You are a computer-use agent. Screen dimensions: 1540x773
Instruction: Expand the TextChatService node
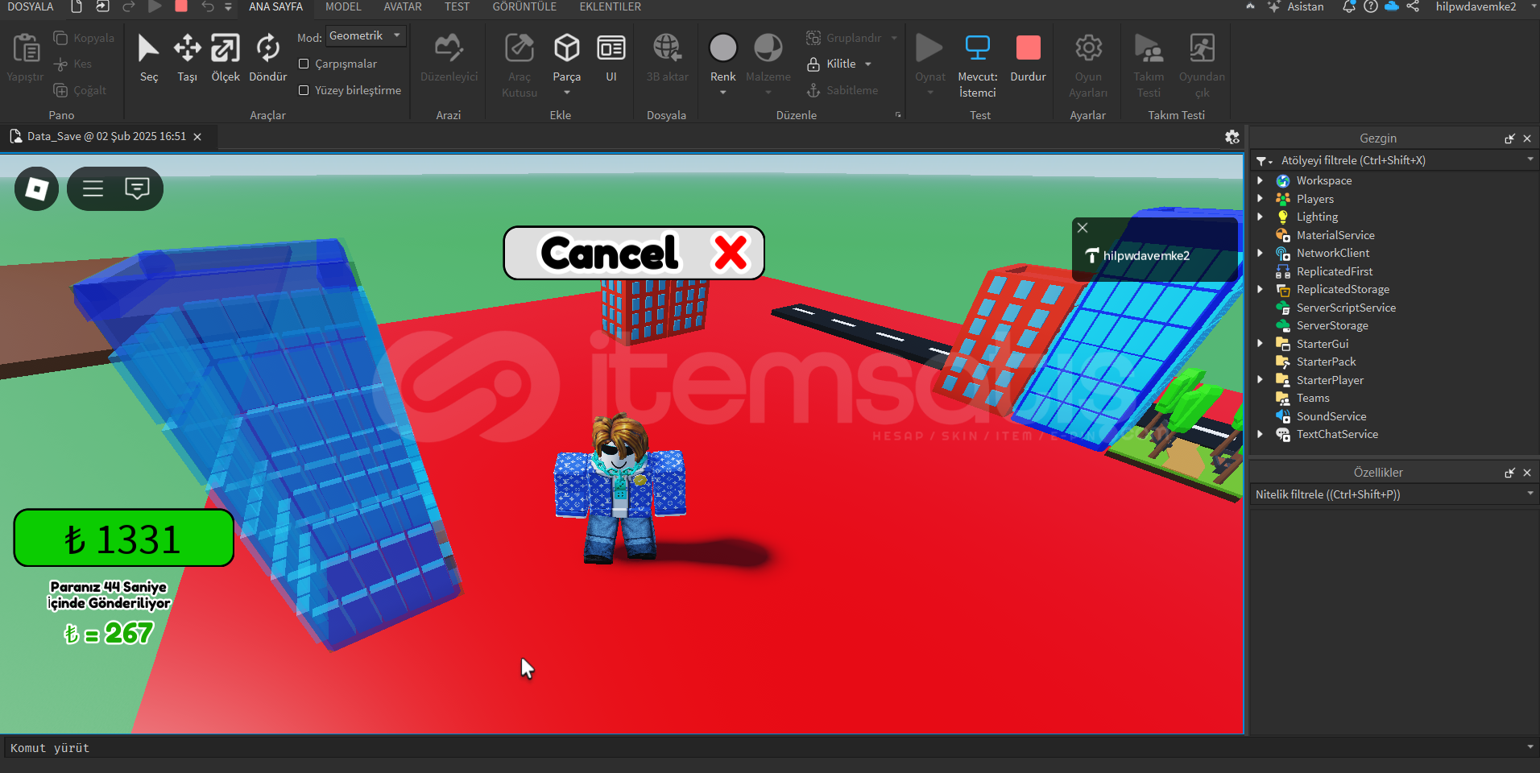coord(1261,434)
